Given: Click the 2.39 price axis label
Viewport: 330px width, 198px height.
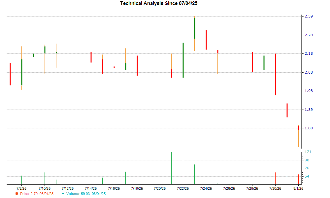Looking at the screenshot, I should tap(309, 16).
